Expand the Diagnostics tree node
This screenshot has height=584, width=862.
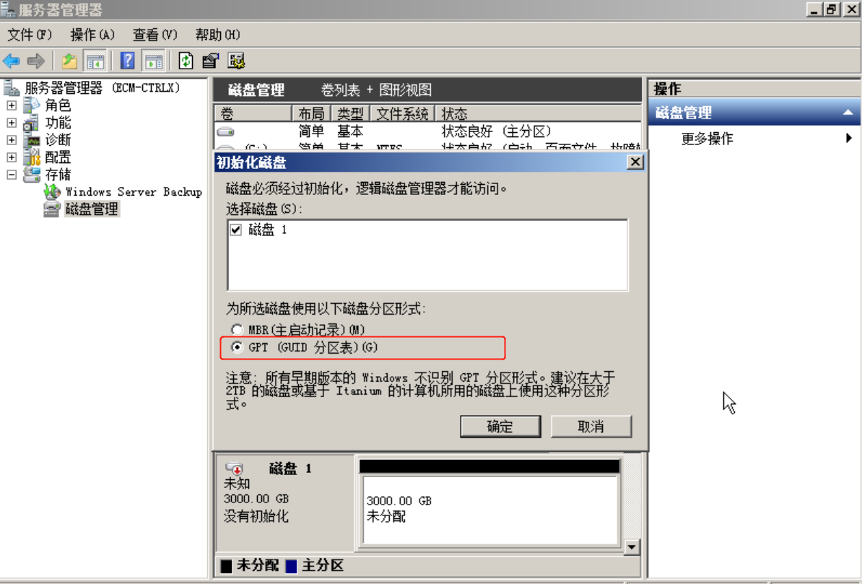click(x=12, y=140)
